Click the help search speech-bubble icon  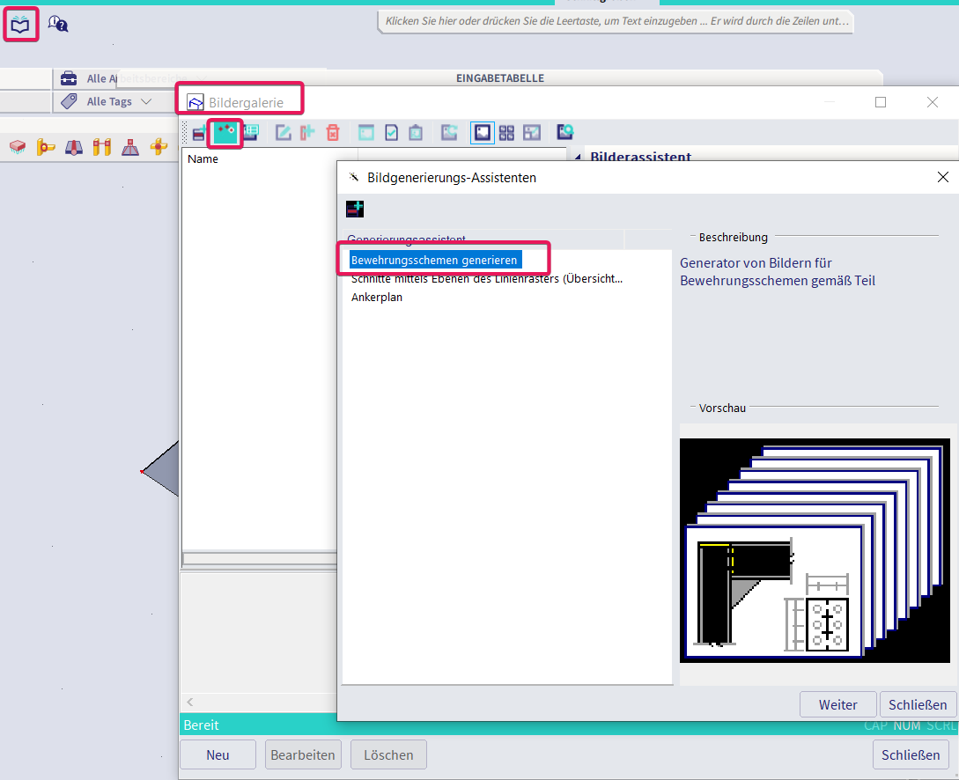pyautogui.click(x=58, y=24)
